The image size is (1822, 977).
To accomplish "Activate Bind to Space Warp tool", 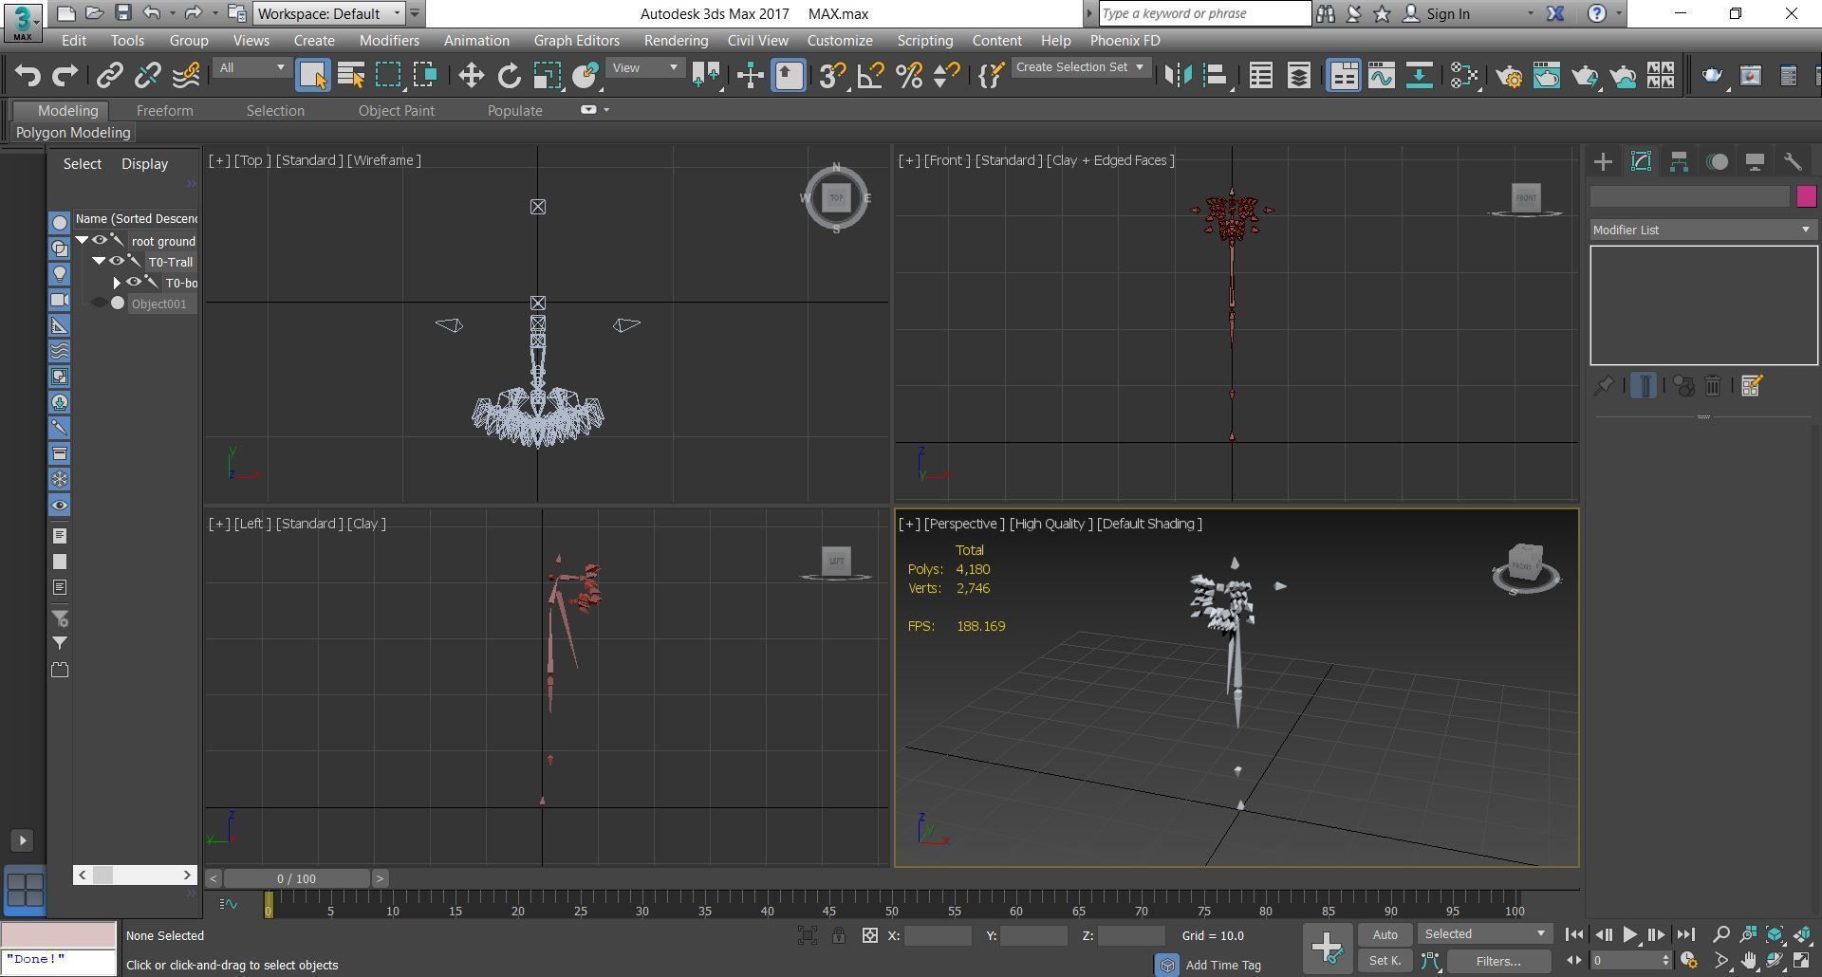I will tap(186, 76).
